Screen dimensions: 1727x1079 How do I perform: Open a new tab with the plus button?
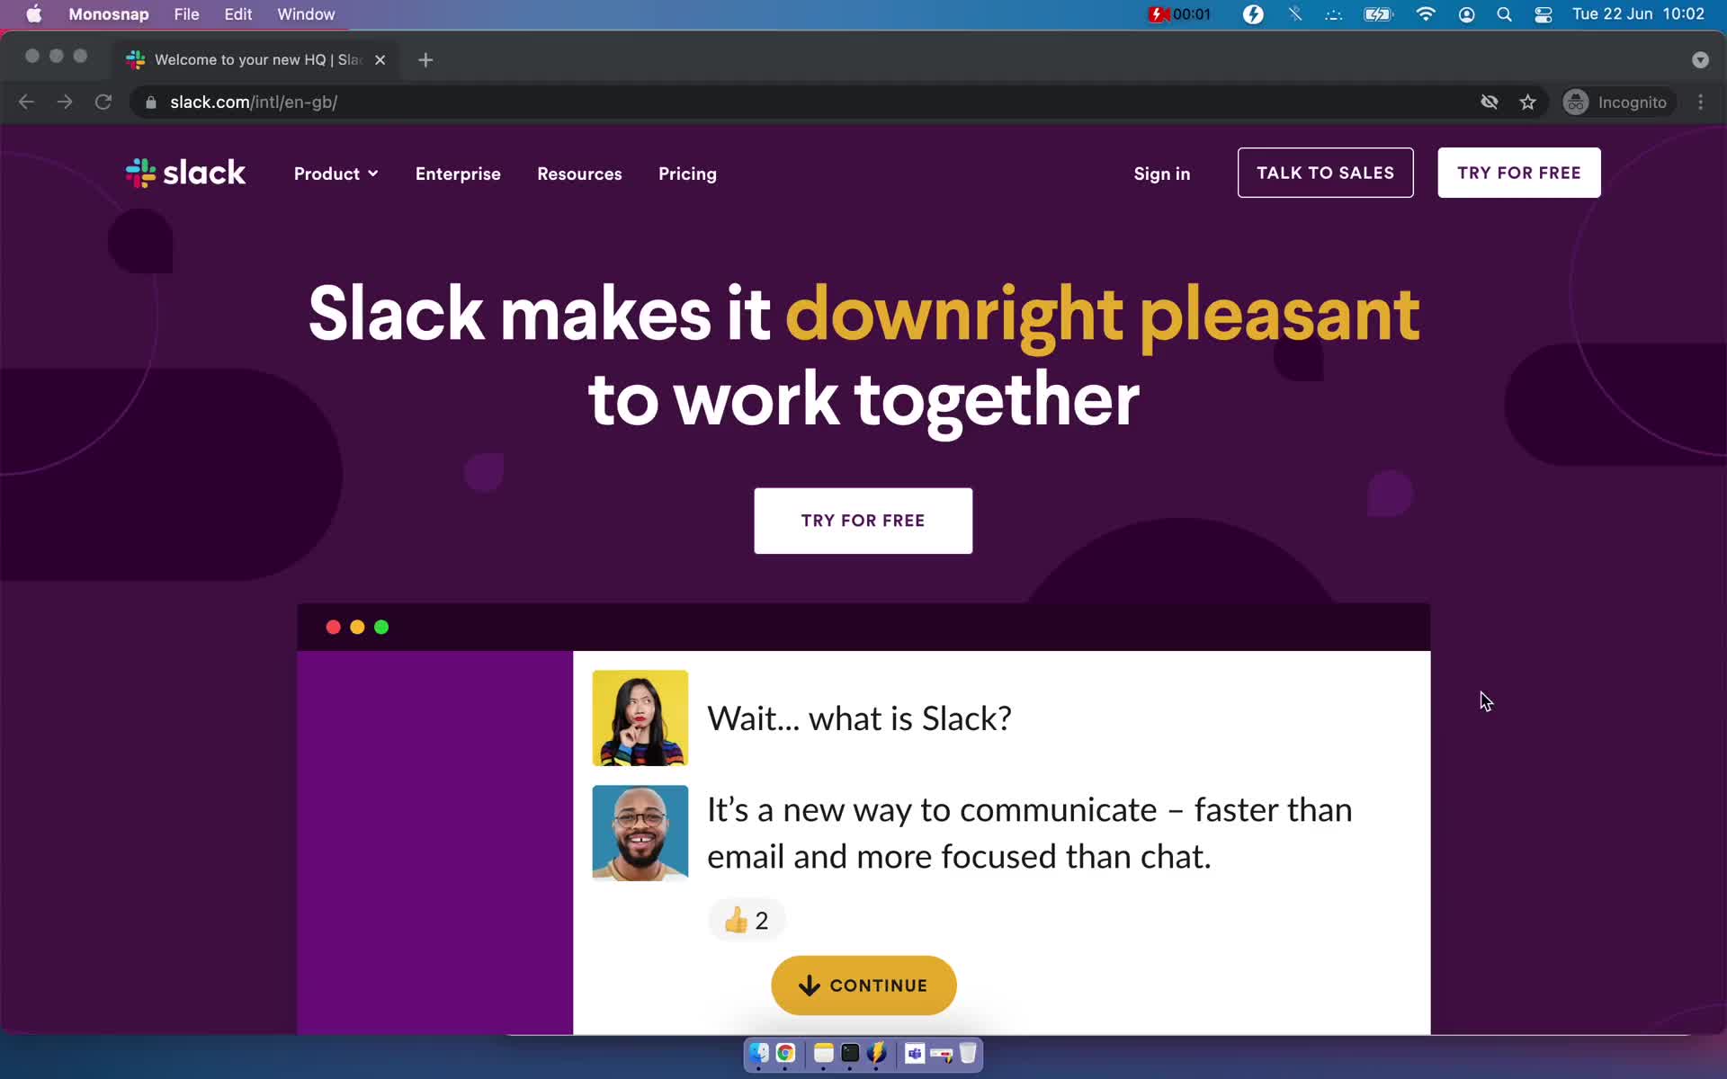coord(425,59)
